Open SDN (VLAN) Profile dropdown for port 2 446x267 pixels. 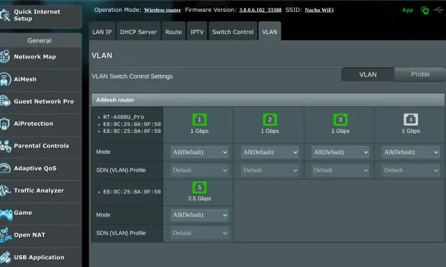[x=270, y=170]
